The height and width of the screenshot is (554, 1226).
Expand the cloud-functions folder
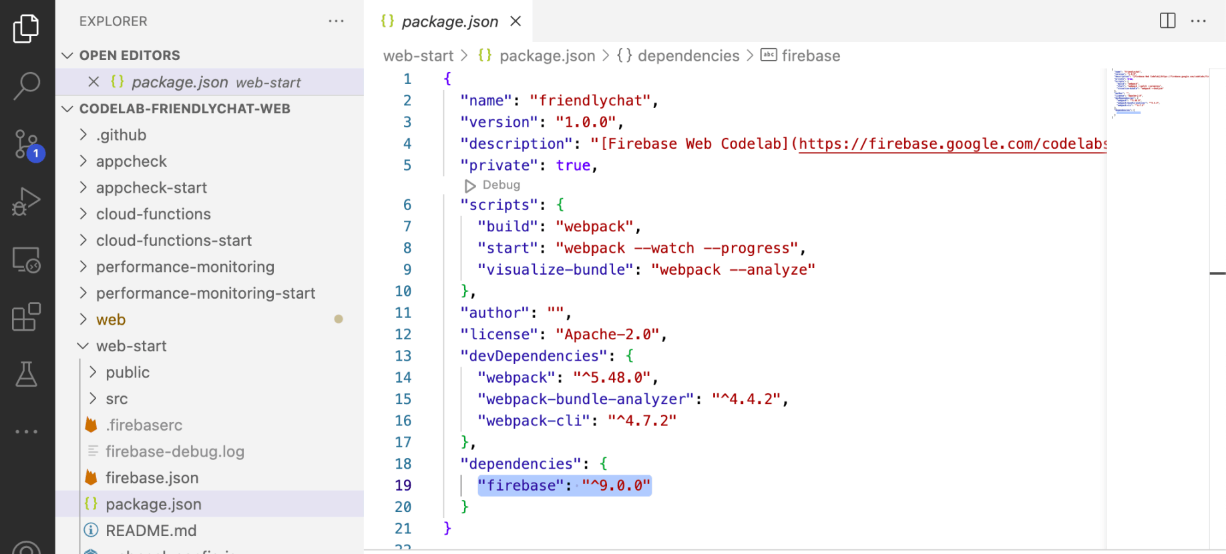click(x=83, y=213)
